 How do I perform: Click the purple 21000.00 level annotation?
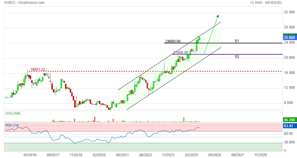[181, 53]
